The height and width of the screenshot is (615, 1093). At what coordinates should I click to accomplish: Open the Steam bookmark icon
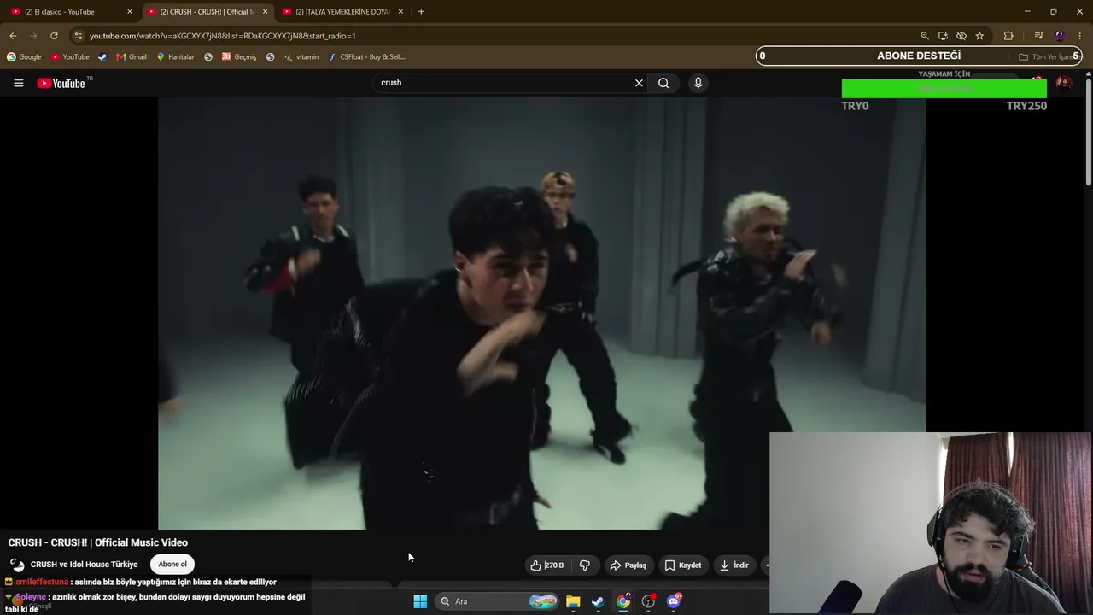(102, 57)
